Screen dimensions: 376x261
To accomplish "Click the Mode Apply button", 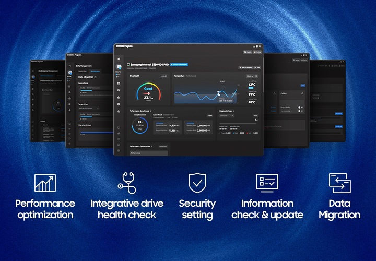I will 163,147.
